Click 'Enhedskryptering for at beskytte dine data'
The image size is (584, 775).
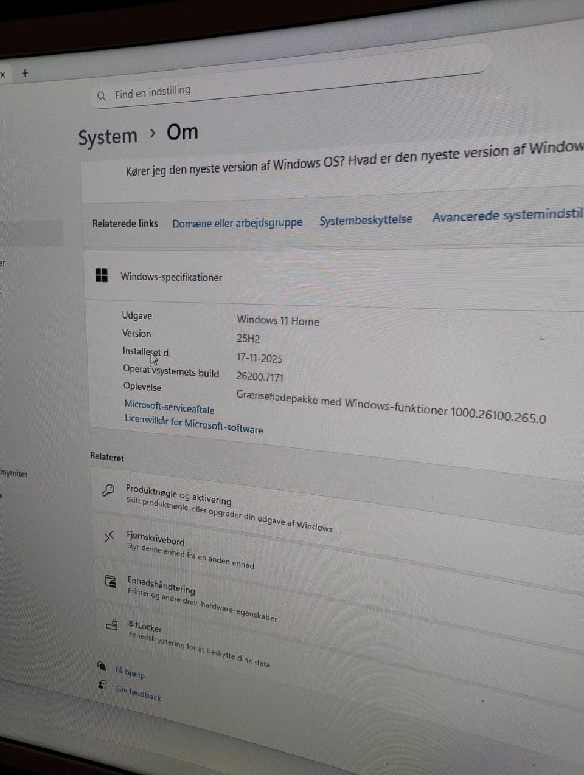click(x=199, y=649)
